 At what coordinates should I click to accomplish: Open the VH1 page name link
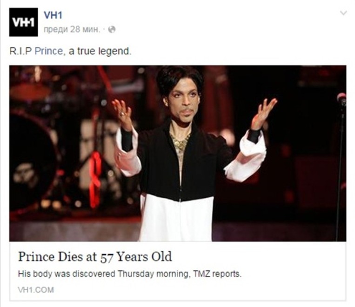point(53,15)
